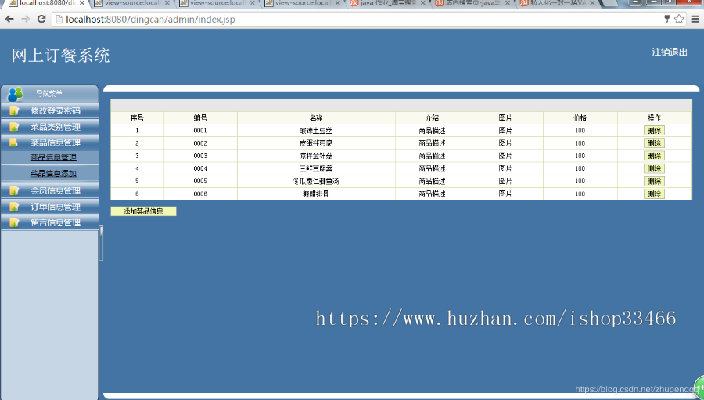Switch to the 私人化一对一JAVA browser tab
This screenshot has height=400, width=704.
pyautogui.click(x=559, y=3)
